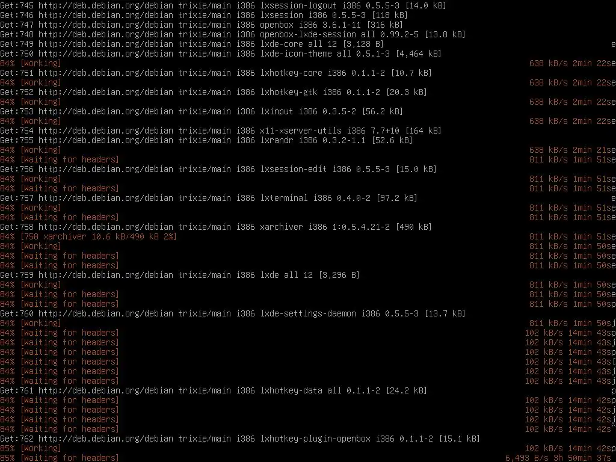Select the Get:752 lxhotkey-gtk line
This screenshot has height=462, width=616.
214,92
